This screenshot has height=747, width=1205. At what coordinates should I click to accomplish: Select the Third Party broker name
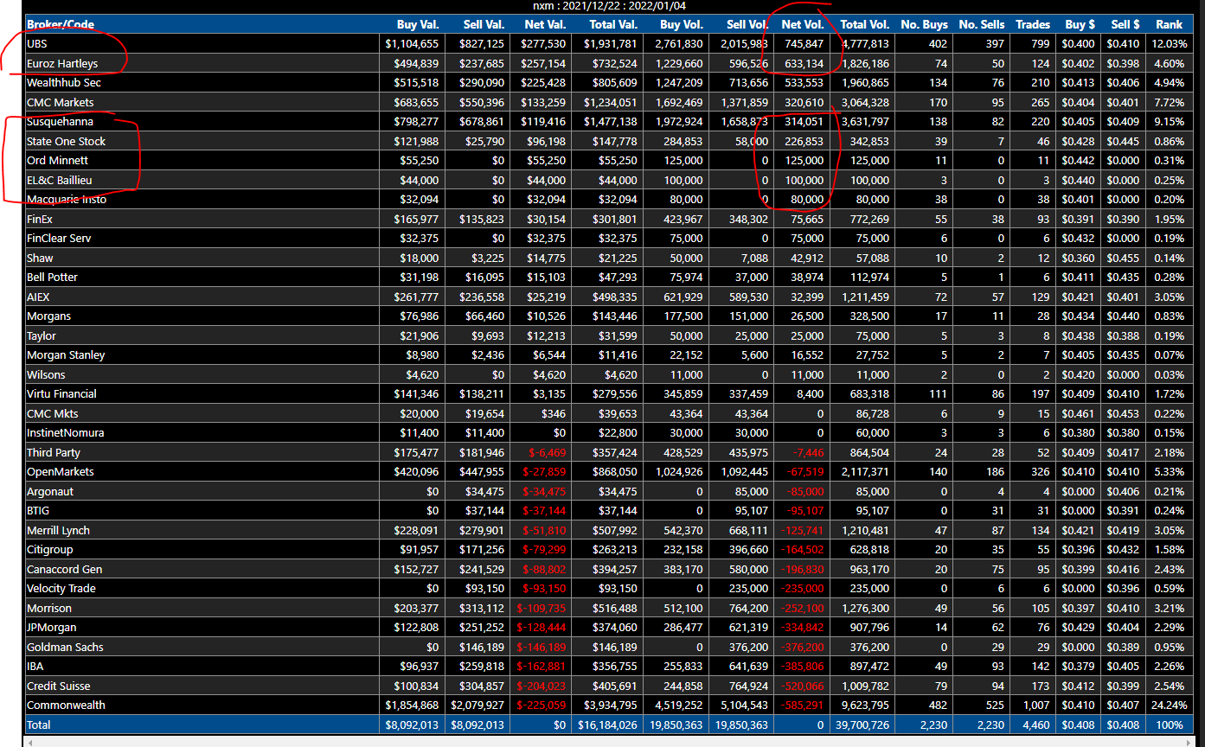(x=54, y=452)
